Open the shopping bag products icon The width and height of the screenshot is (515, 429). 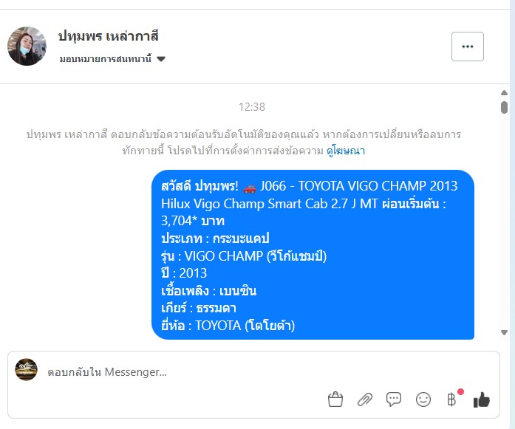335,399
